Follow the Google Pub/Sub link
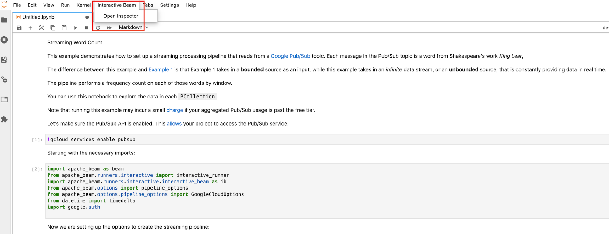Image resolution: width=609 pixels, height=234 pixels. (290, 56)
